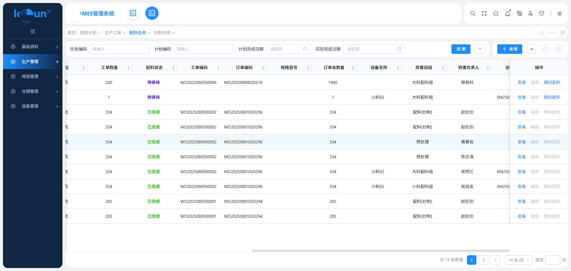Click 待审核 status in first row
The width and height of the screenshot is (571, 271).
(153, 82)
